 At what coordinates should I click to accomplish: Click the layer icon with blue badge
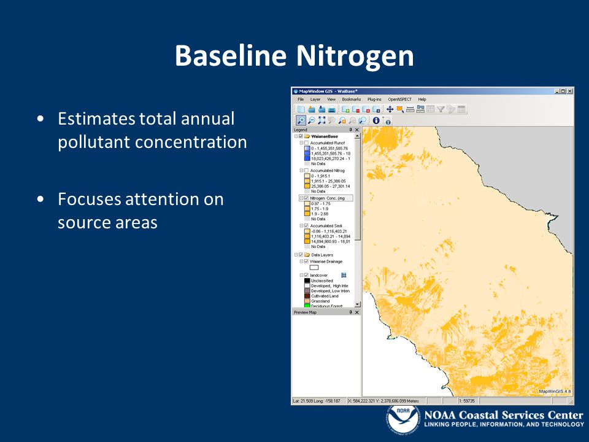coord(376,109)
